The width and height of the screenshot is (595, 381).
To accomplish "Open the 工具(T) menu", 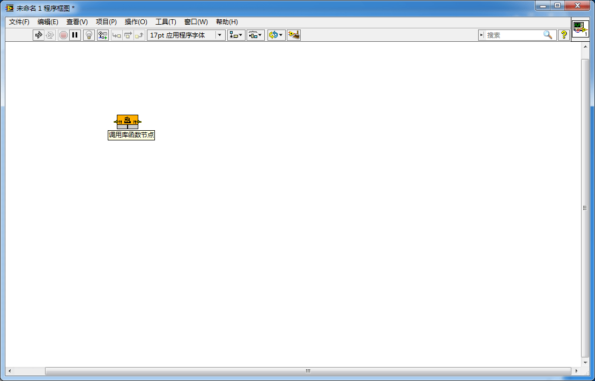I will tap(166, 22).
